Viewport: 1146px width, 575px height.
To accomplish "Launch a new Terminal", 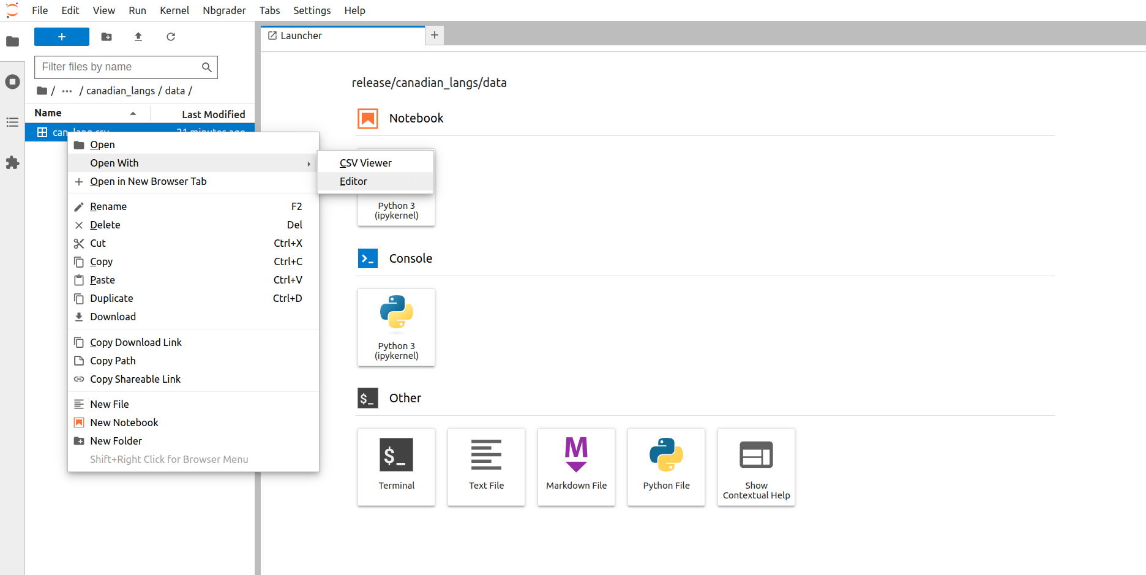I will point(397,467).
